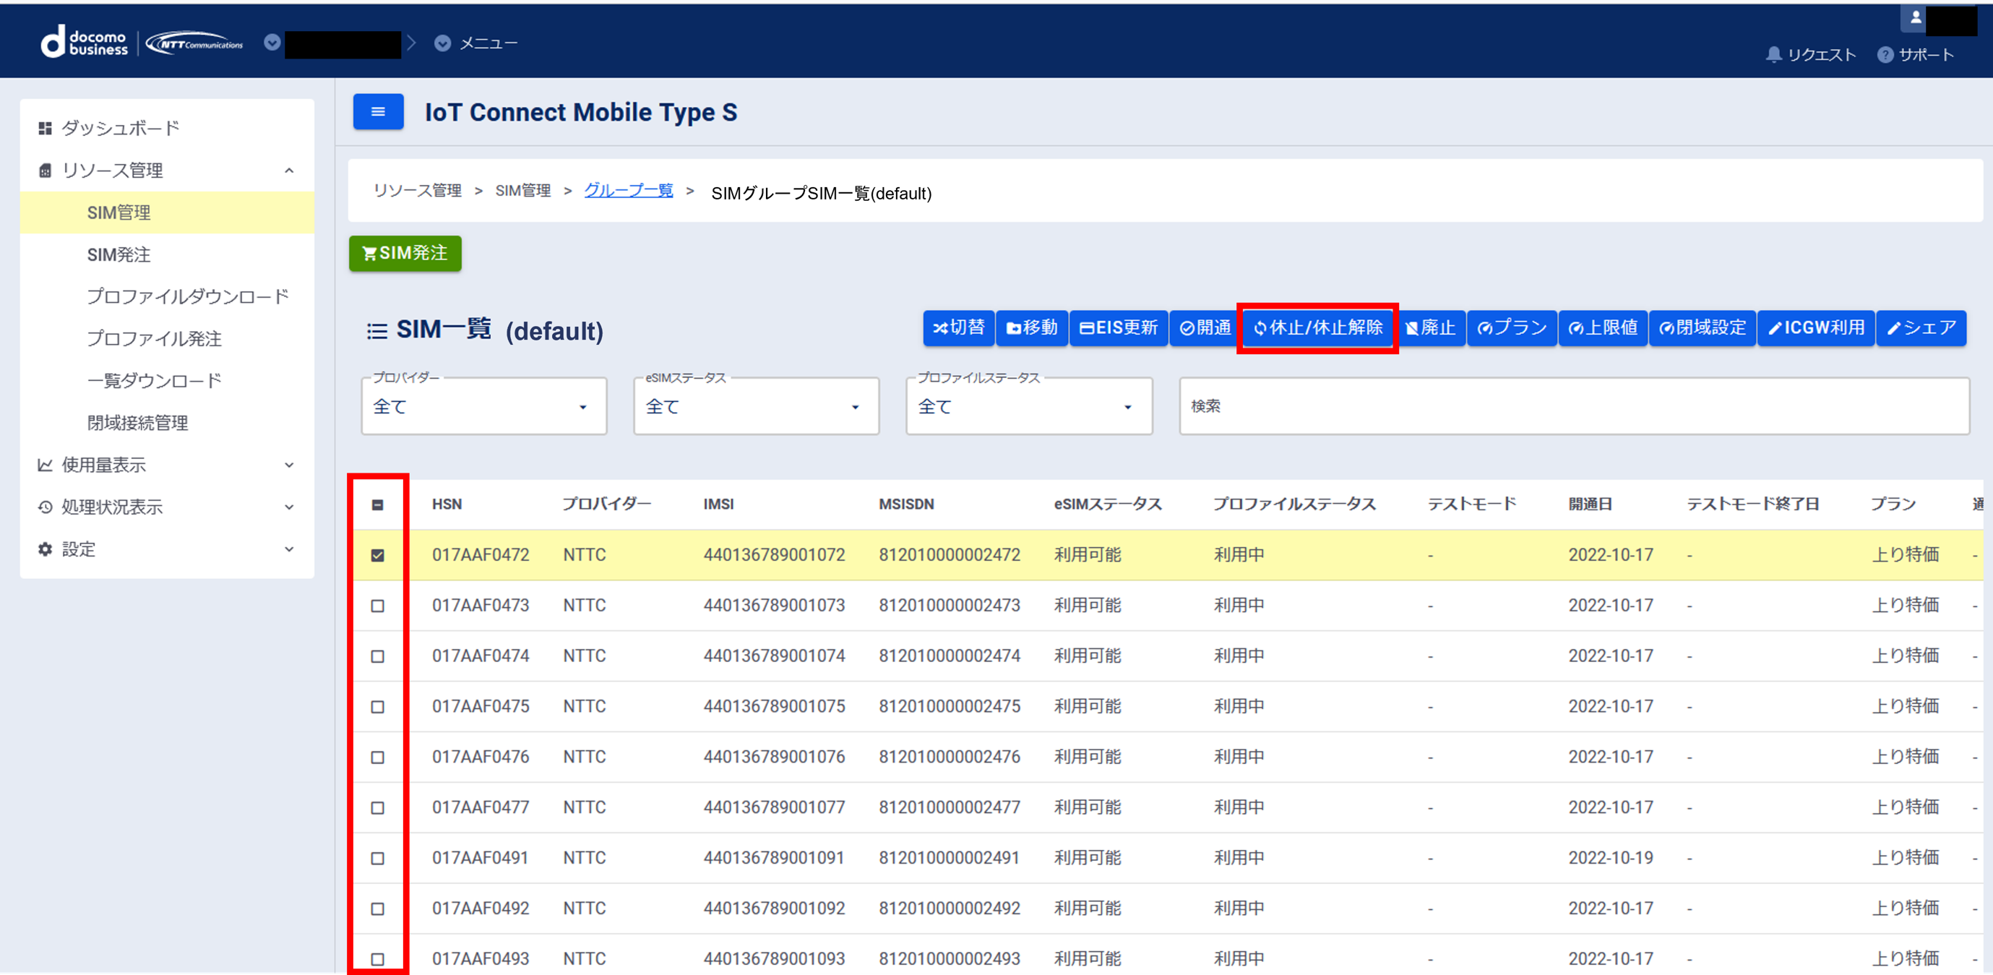Click the 移動 move toolbar button
Screen dimensions: 1993x975
1031,328
